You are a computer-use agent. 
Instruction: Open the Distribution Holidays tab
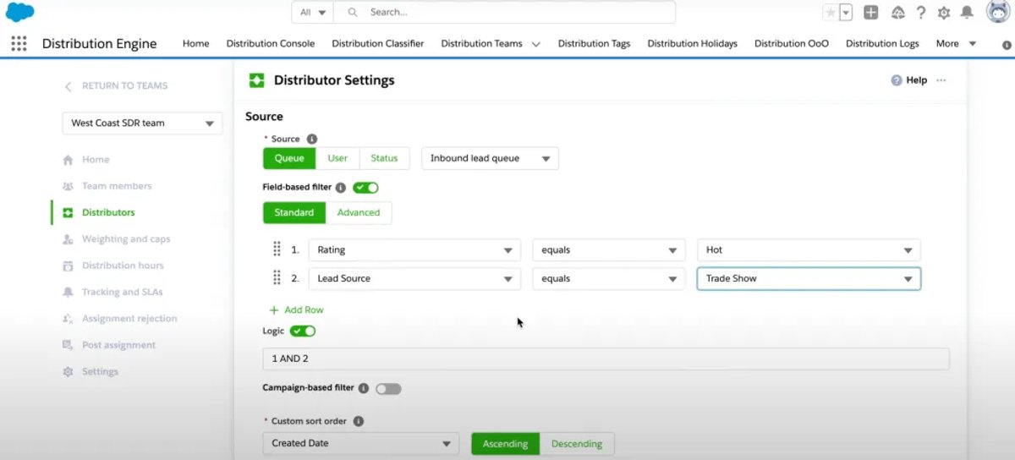(693, 44)
